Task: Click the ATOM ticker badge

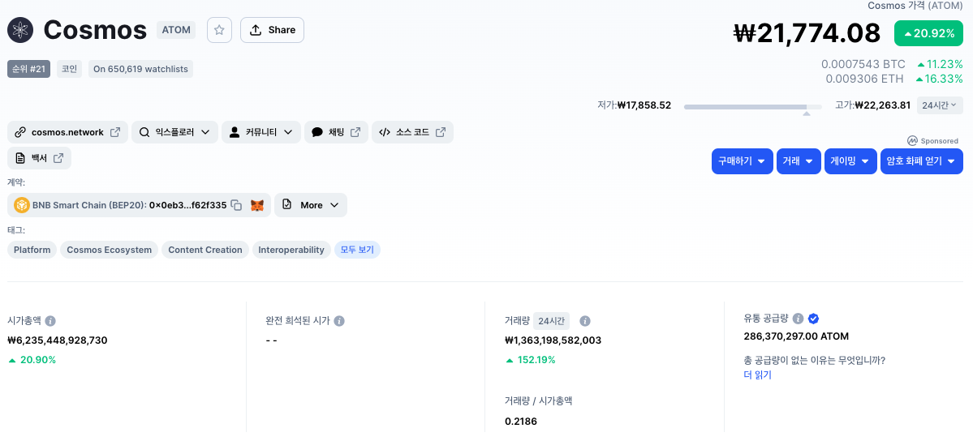Action: 176,30
